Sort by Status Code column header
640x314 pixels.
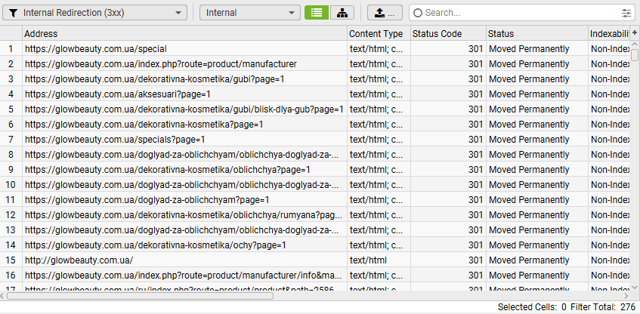[x=448, y=33]
